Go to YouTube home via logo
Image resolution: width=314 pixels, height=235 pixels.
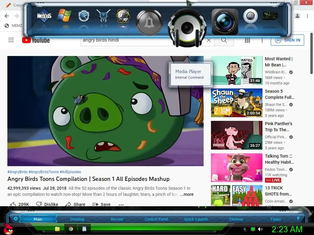[36, 40]
